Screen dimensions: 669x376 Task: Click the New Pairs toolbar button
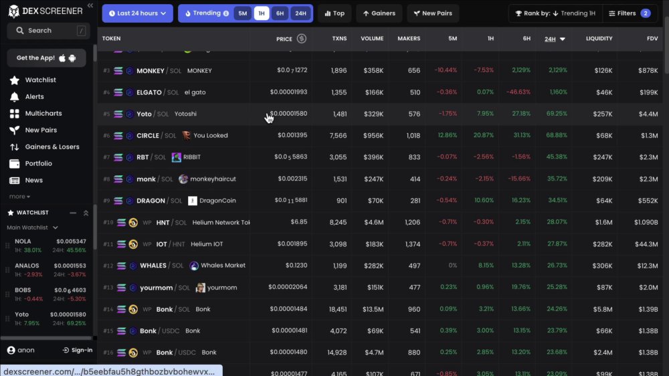(x=433, y=13)
